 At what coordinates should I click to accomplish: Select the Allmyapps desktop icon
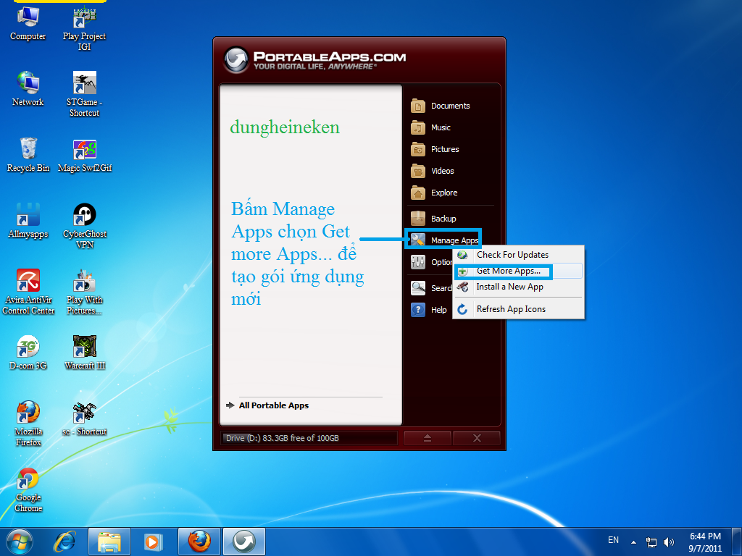[x=28, y=221]
